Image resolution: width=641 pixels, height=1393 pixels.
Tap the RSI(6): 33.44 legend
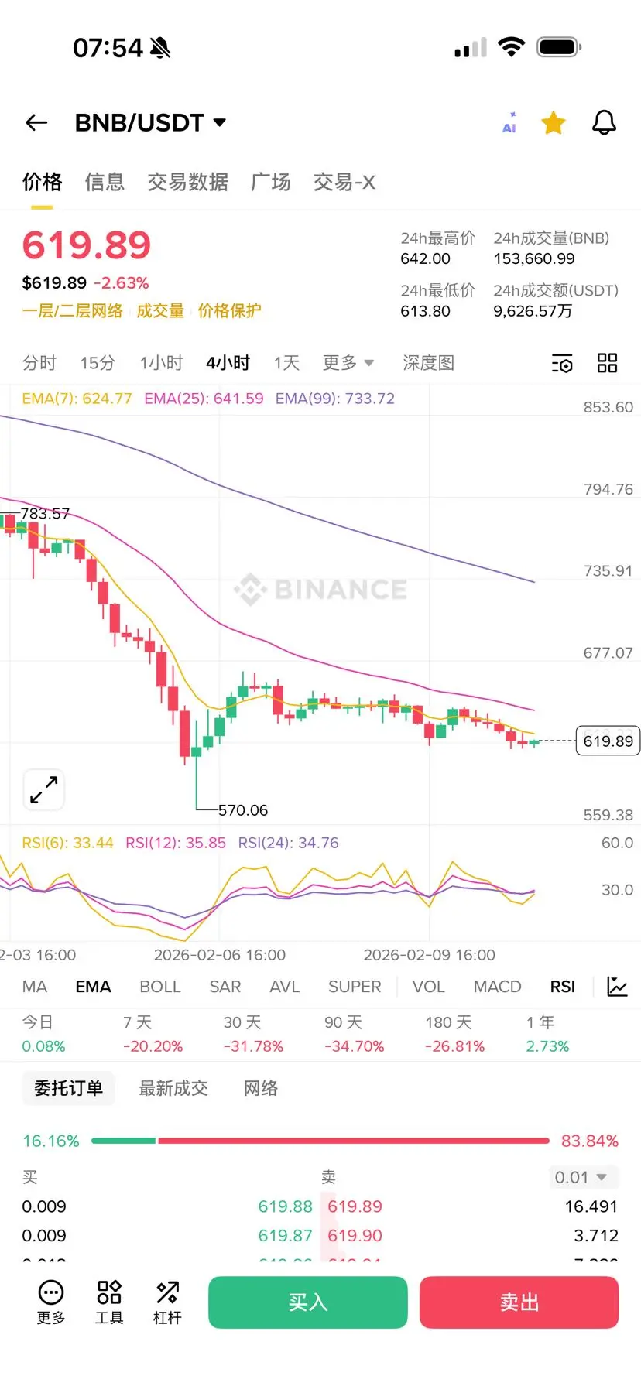click(67, 843)
